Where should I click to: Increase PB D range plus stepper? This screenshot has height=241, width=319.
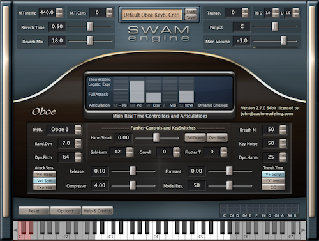click(276, 10)
